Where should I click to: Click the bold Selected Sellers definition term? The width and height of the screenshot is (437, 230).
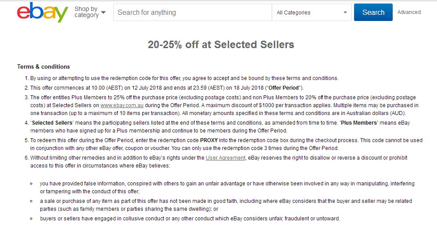click(x=52, y=123)
